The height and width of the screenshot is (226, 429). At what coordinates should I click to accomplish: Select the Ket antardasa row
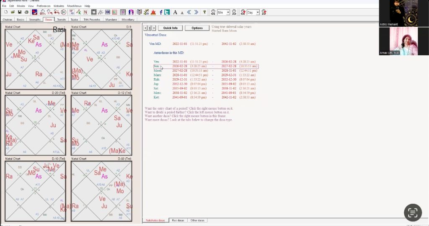click(x=204, y=97)
